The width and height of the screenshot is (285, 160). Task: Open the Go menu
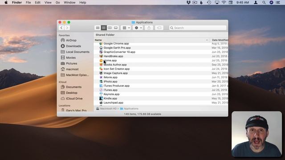click(57, 3)
